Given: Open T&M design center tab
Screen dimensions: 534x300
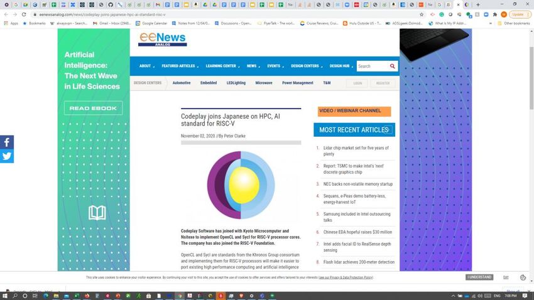Looking at the screenshot, I should tap(327, 83).
